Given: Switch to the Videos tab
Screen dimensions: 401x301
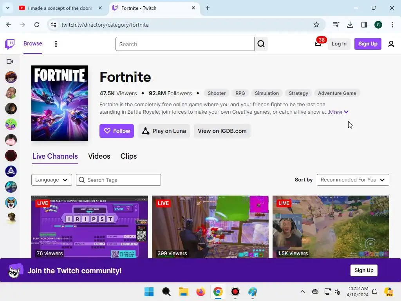Looking at the screenshot, I should [x=99, y=156].
